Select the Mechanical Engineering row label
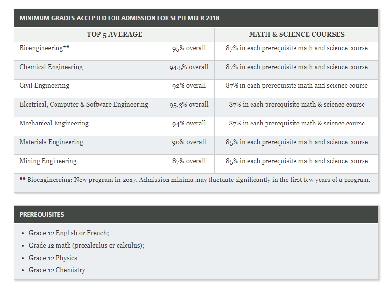 tap(54, 124)
